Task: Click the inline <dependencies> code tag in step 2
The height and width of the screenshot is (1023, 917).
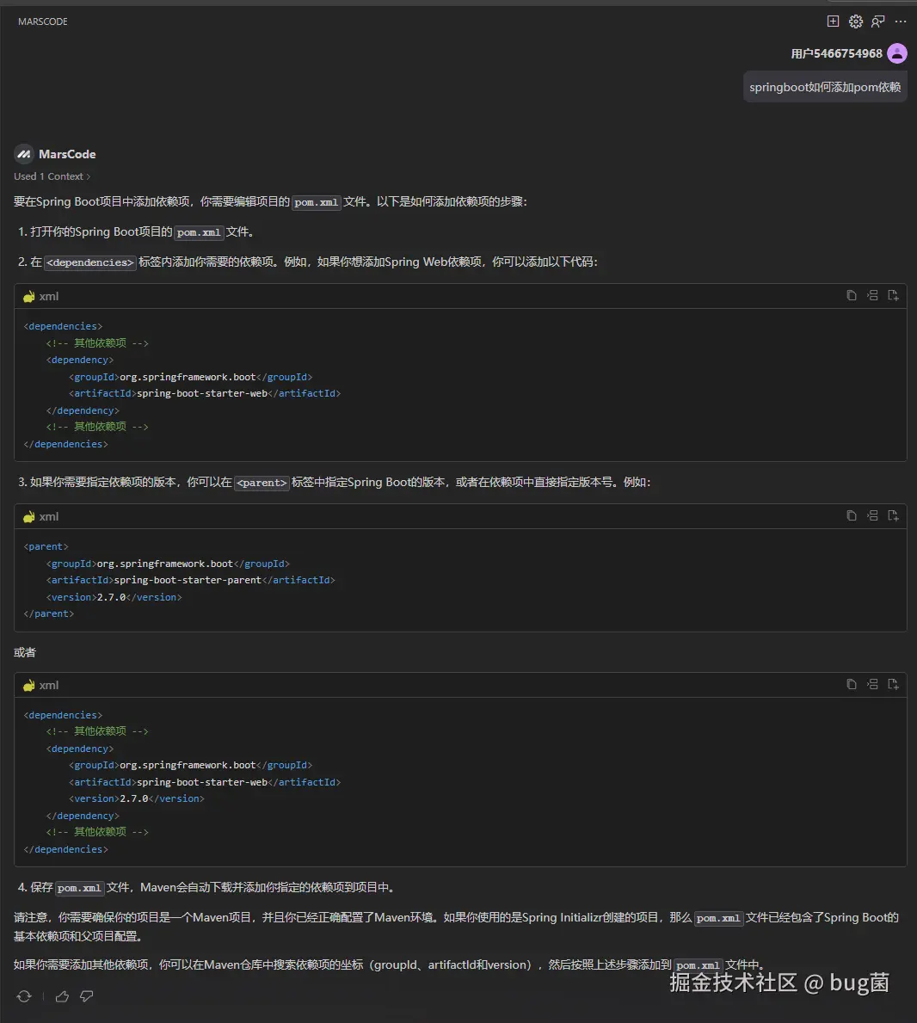Action: click(90, 262)
